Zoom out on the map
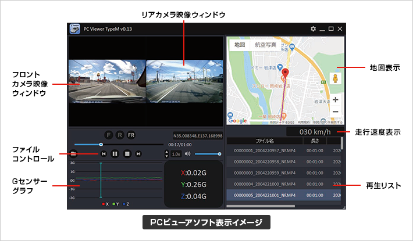 pyautogui.click(x=335, y=111)
